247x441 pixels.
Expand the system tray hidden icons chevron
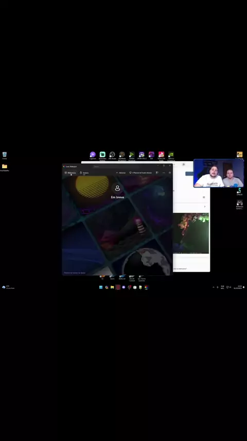[x=214, y=287]
